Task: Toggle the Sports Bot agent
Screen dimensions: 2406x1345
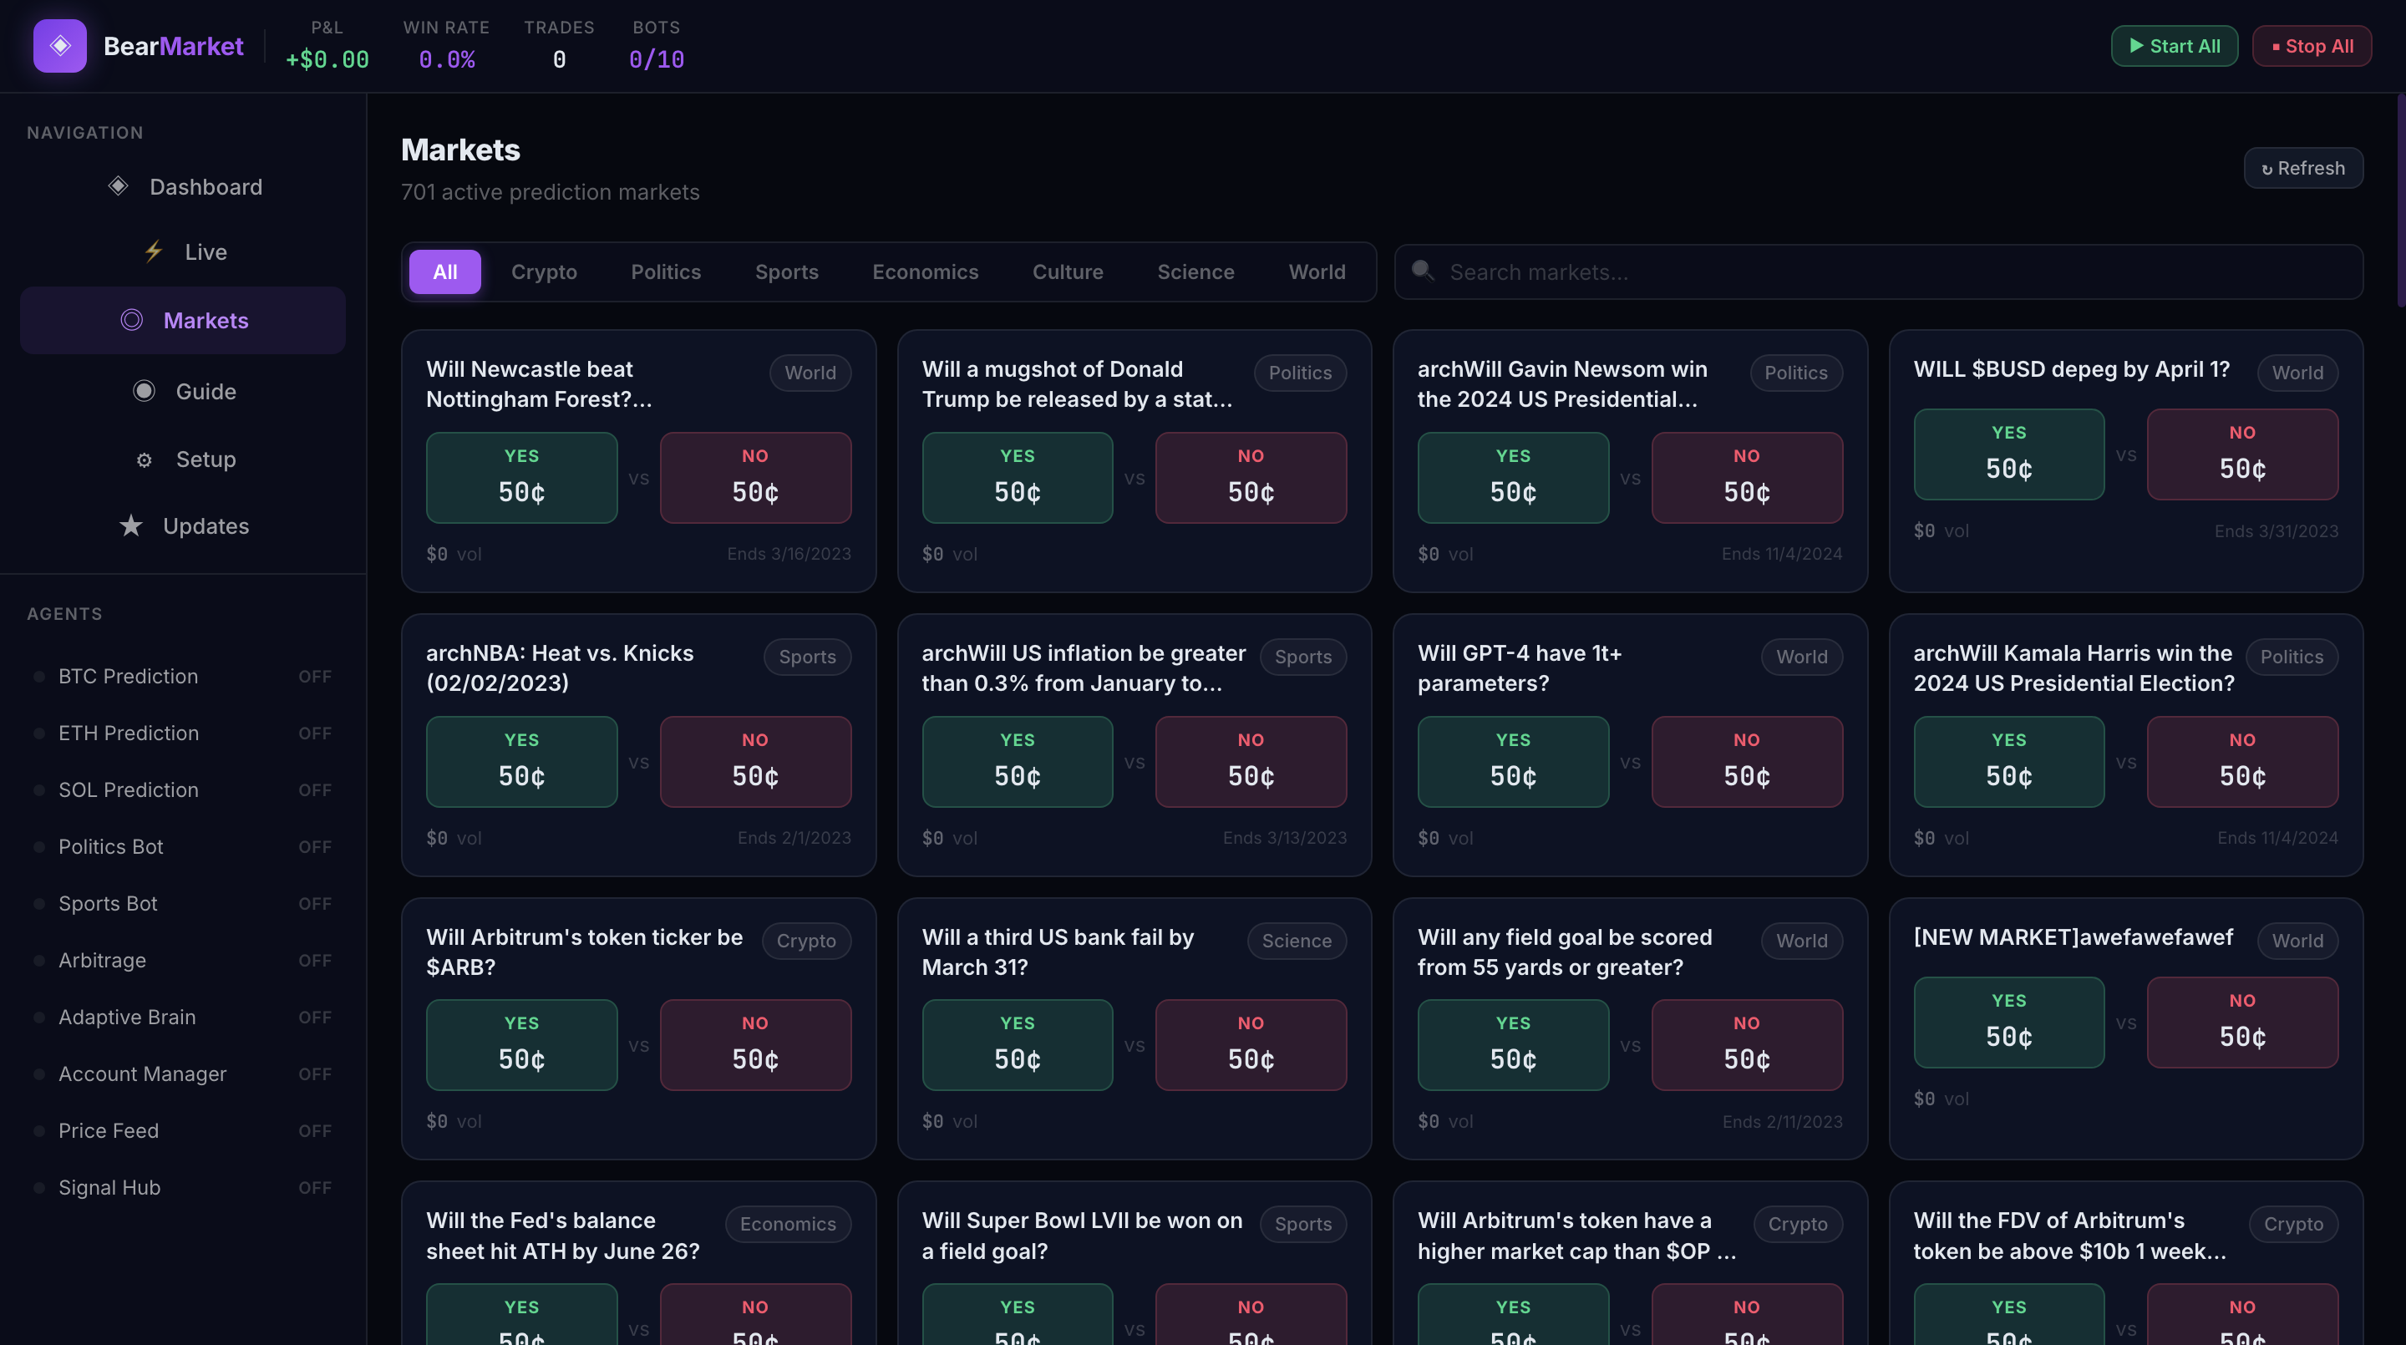Action: pyautogui.click(x=183, y=904)
